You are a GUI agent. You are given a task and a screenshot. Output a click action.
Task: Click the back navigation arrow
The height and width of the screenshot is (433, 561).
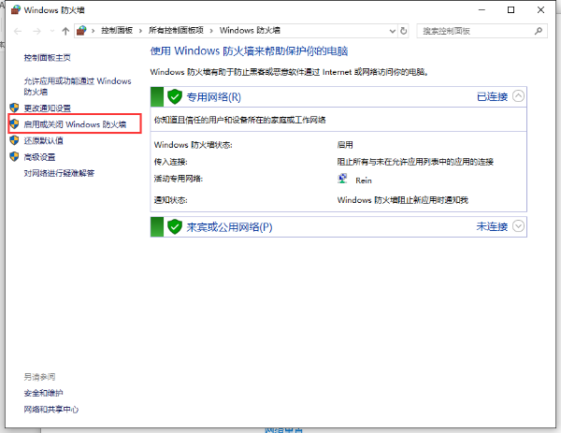[18, 31]
